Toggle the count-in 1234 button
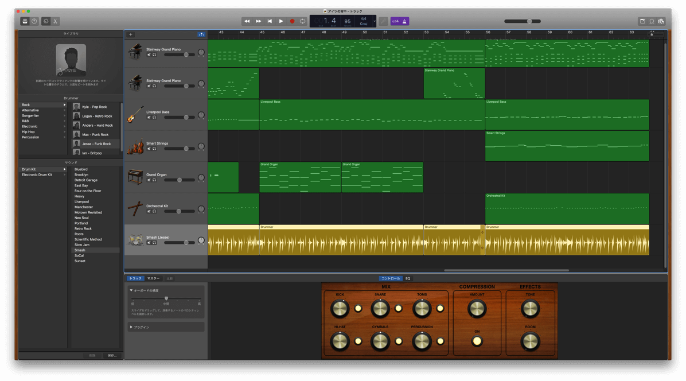Screen dimensions: 686x381 (x=395, y=21)
